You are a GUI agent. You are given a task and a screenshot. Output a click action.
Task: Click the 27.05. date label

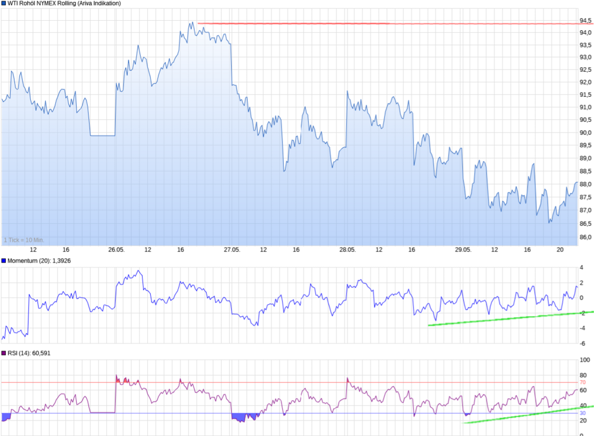pyautogui.click(x=232, y=249)
